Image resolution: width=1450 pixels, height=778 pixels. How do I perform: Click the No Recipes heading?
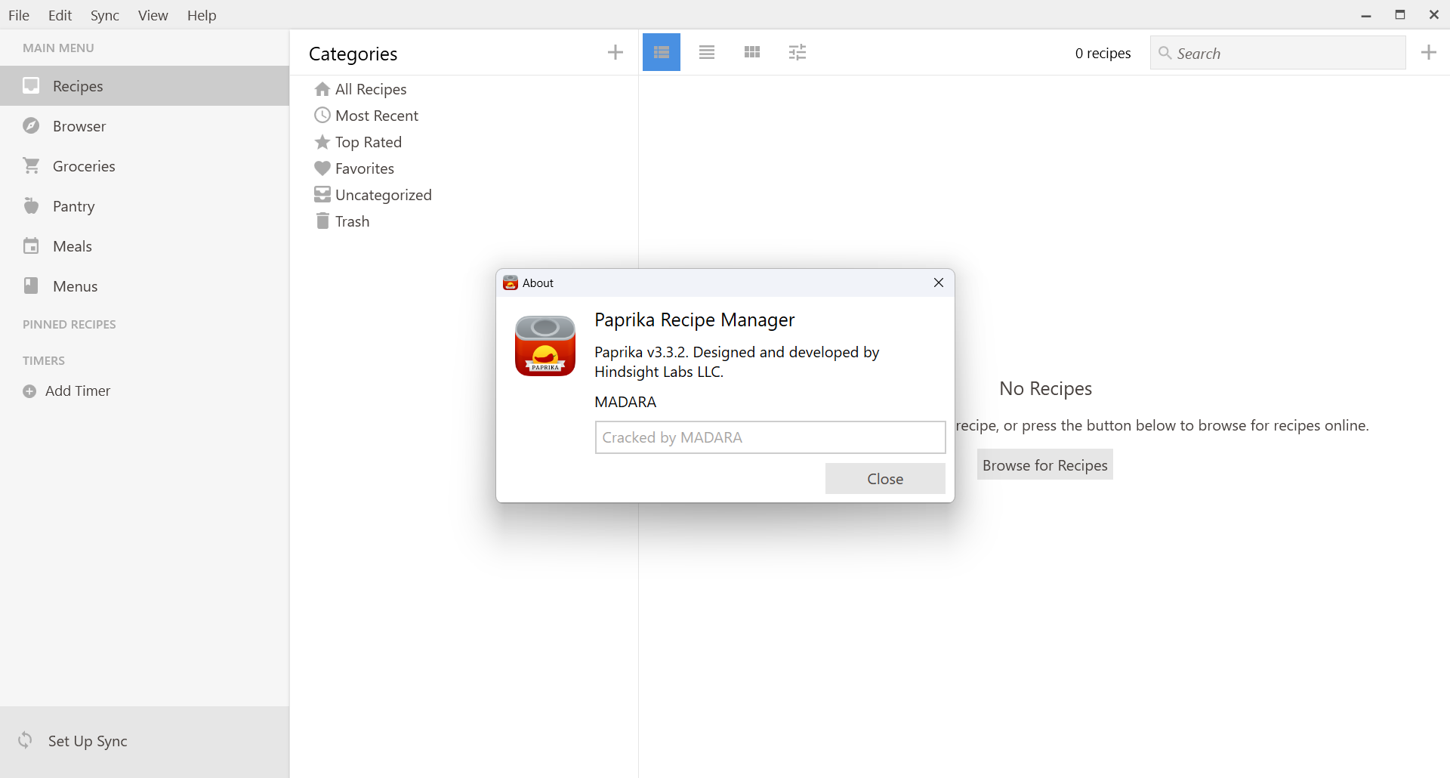[1045, 388]
